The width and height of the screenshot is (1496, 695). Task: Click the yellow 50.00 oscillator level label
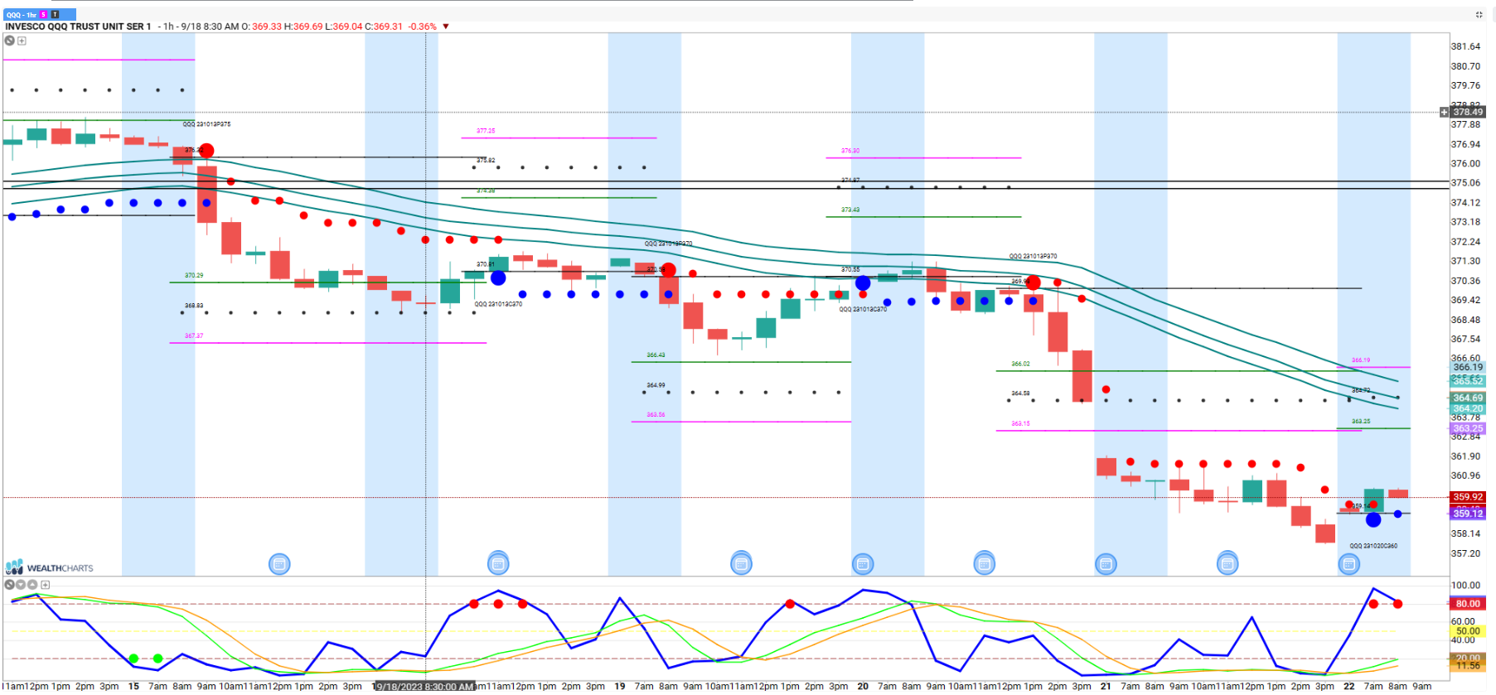tap(1467, 631)
